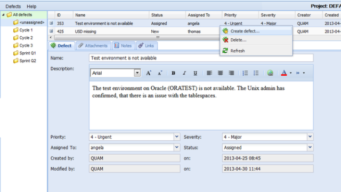Viewport: 341px width, 192px height.
Task: Open the Assigned To dropdown
Action: click(x=177, y=147)
